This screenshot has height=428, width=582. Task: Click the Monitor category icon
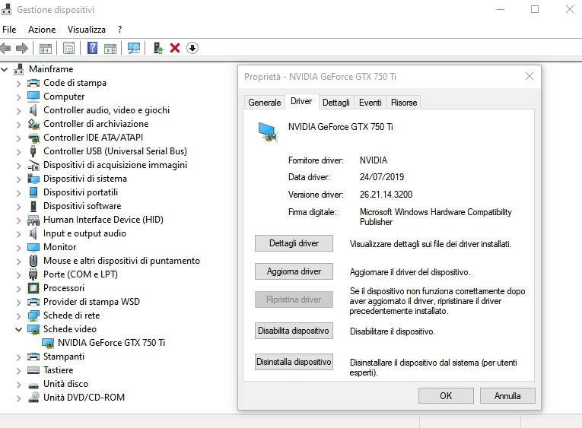click(x=33, y=247)
